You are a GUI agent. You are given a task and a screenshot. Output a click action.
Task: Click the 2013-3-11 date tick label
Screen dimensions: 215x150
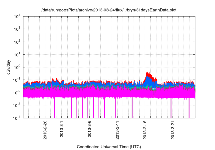tap(117, 130)
